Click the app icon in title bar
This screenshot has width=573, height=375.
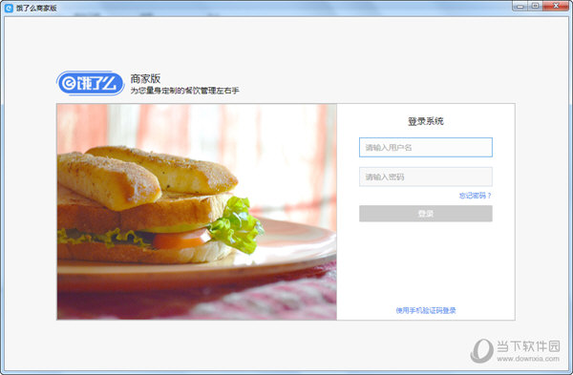(9, 8)
